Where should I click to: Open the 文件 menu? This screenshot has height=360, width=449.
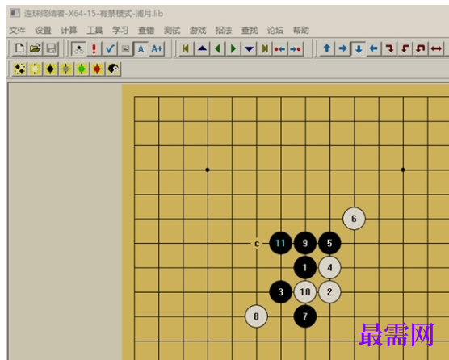(17, 30)
